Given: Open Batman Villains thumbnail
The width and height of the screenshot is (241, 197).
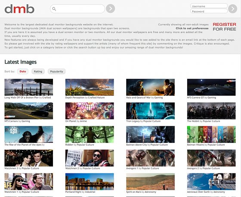Looking at the screenshot, I should point(211,134).
